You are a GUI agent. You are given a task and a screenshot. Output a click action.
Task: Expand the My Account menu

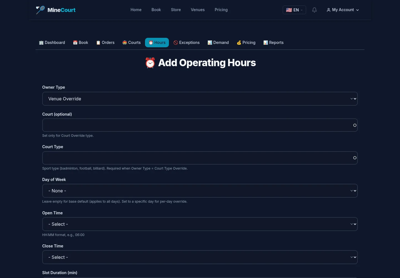pyautogui.click(x=343, y=10)
